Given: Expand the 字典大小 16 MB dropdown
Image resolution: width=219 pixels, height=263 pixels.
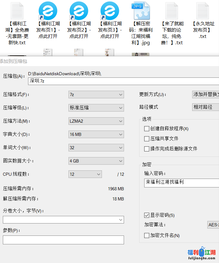Looking at the screenshot, I should 96,134.
